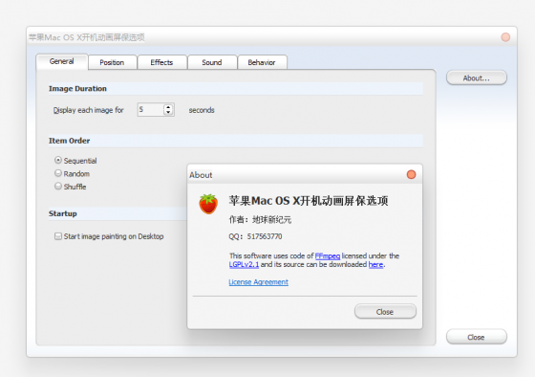The image size is (535, 377).
Task: Close the options window with bottom Close button
Action: click(477, 337)
